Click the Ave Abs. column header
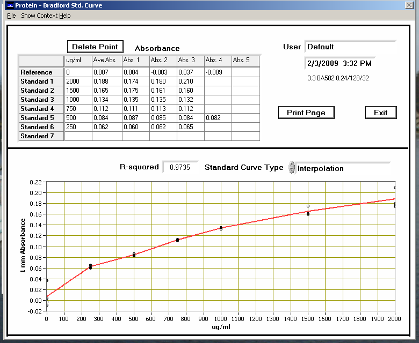 point(107,61)
